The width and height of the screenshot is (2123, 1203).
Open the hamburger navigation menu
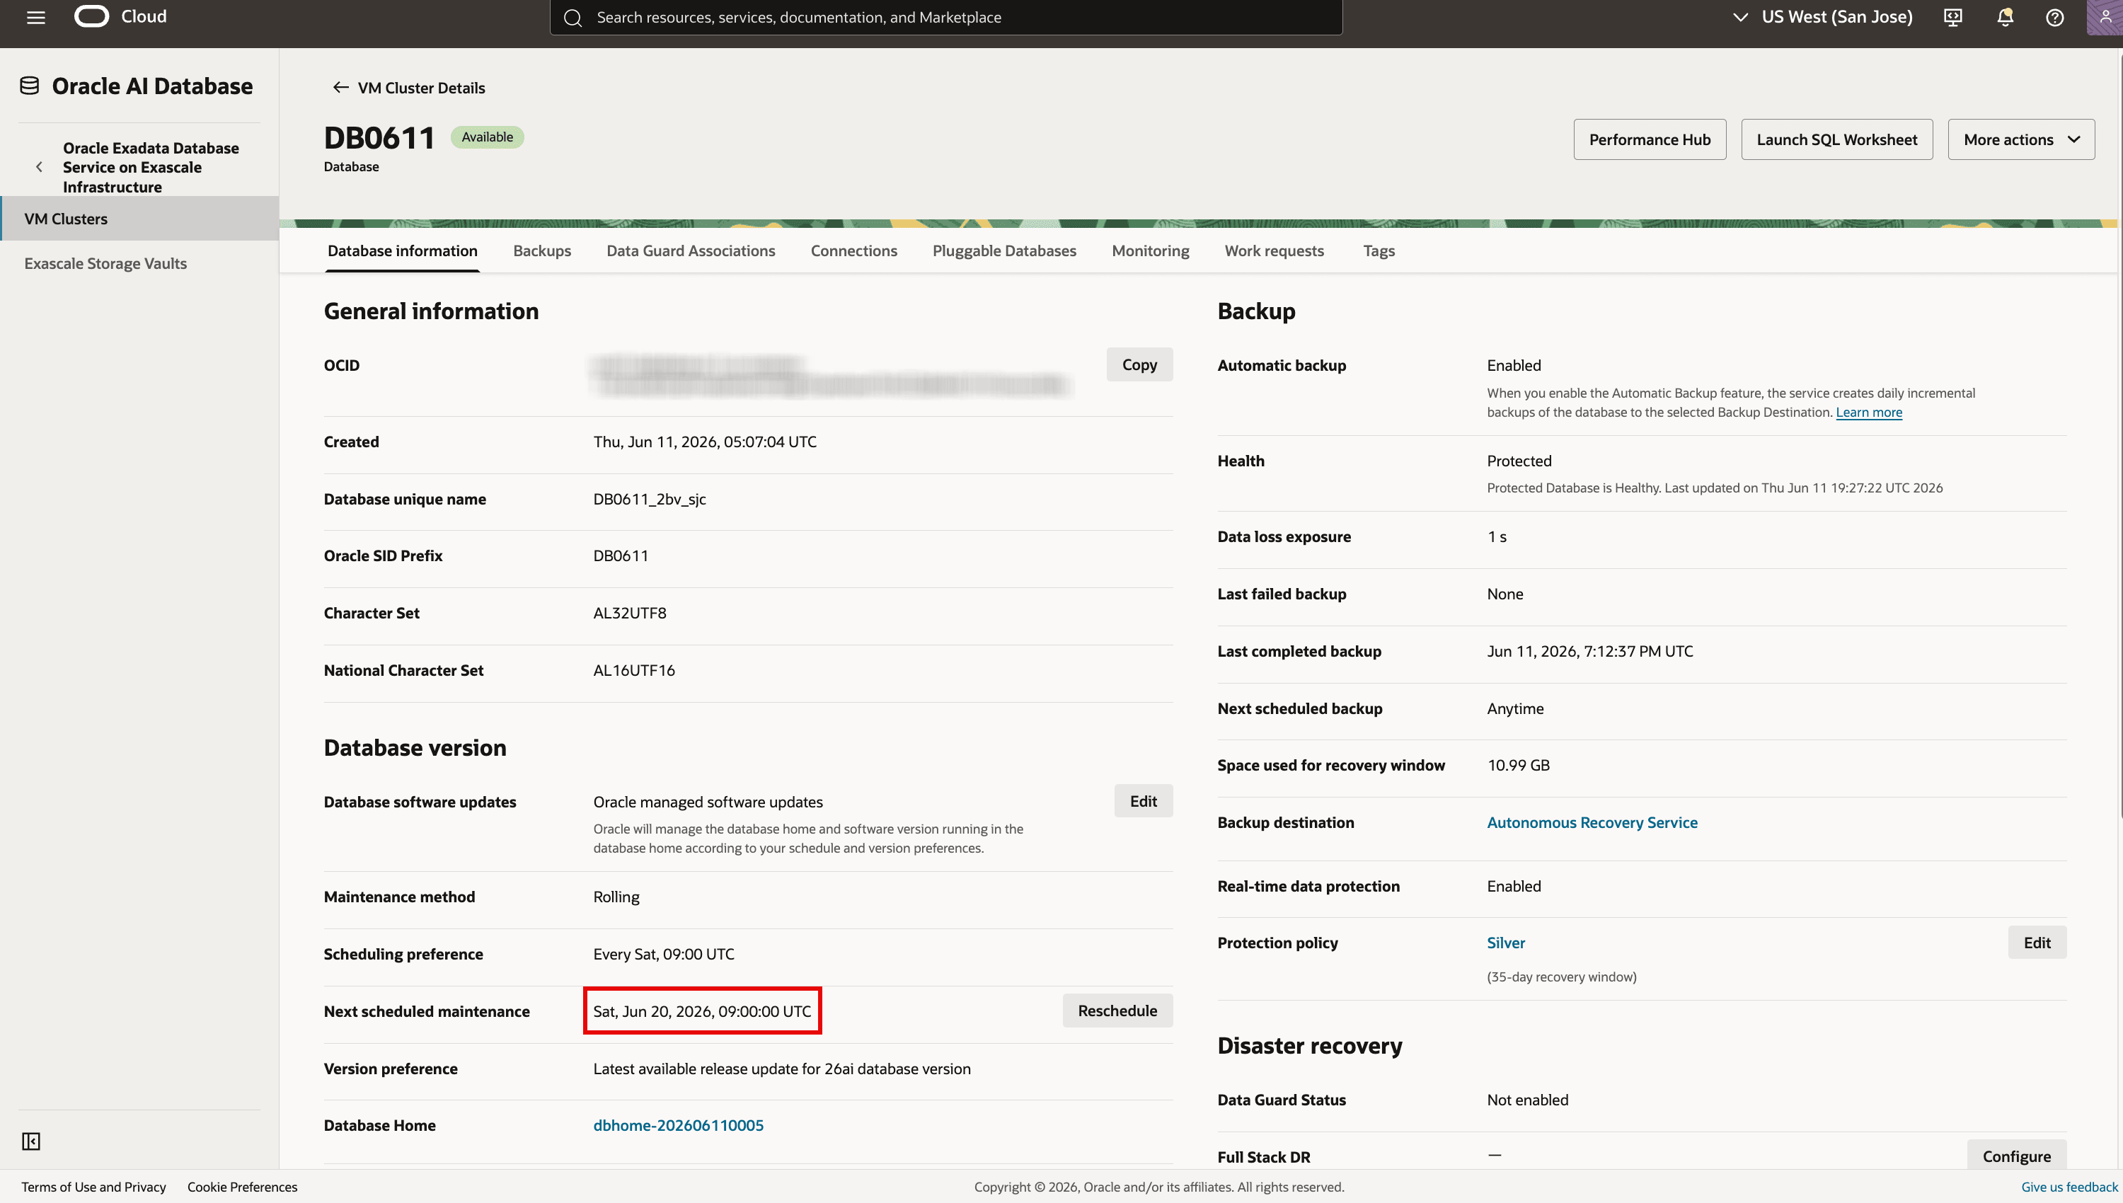click(35, 18)
